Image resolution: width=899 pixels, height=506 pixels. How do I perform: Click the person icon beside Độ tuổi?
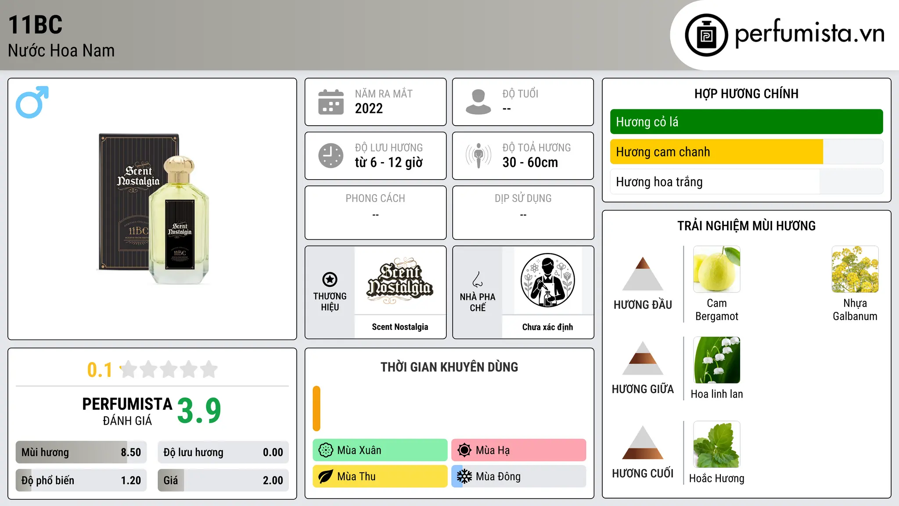pyautogui.click(x=478, y=102)
